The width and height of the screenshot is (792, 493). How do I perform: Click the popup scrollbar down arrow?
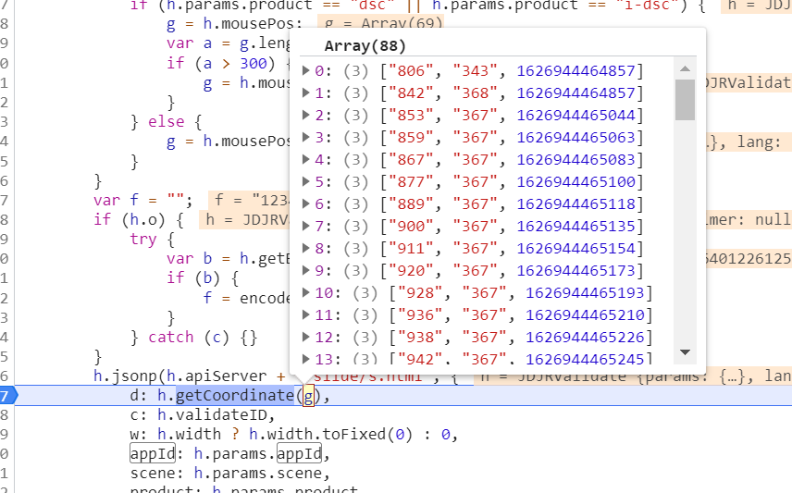(685, 352)
